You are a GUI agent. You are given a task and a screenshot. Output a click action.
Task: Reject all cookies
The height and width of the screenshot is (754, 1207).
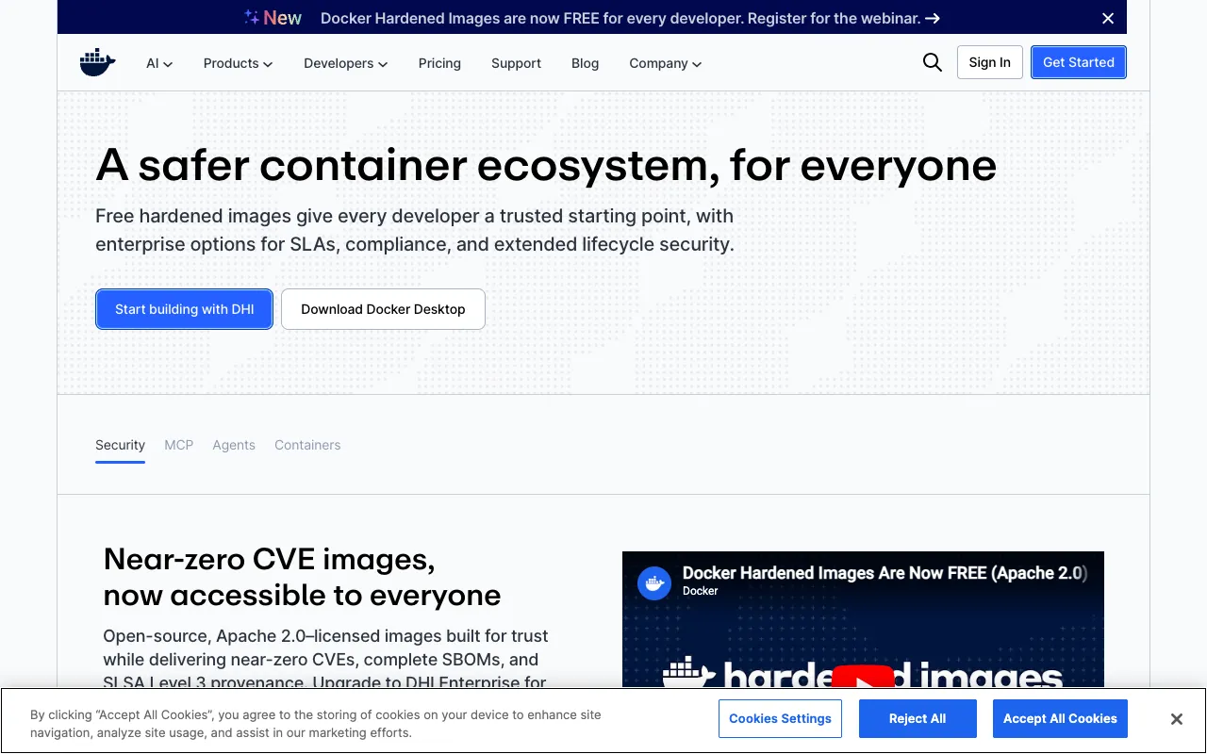point(917,718)
